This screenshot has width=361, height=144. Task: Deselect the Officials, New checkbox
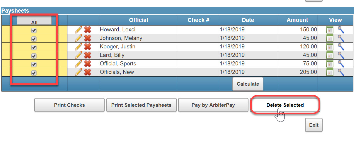(34, 73)
